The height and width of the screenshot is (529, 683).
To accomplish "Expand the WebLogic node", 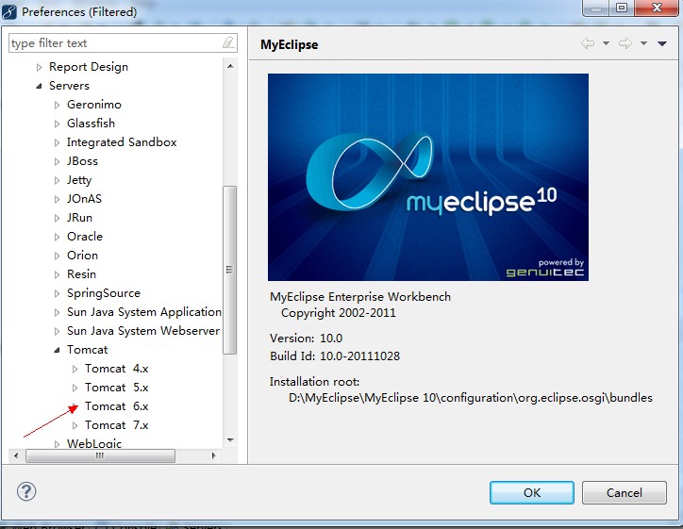I will (x=57, y=444).
